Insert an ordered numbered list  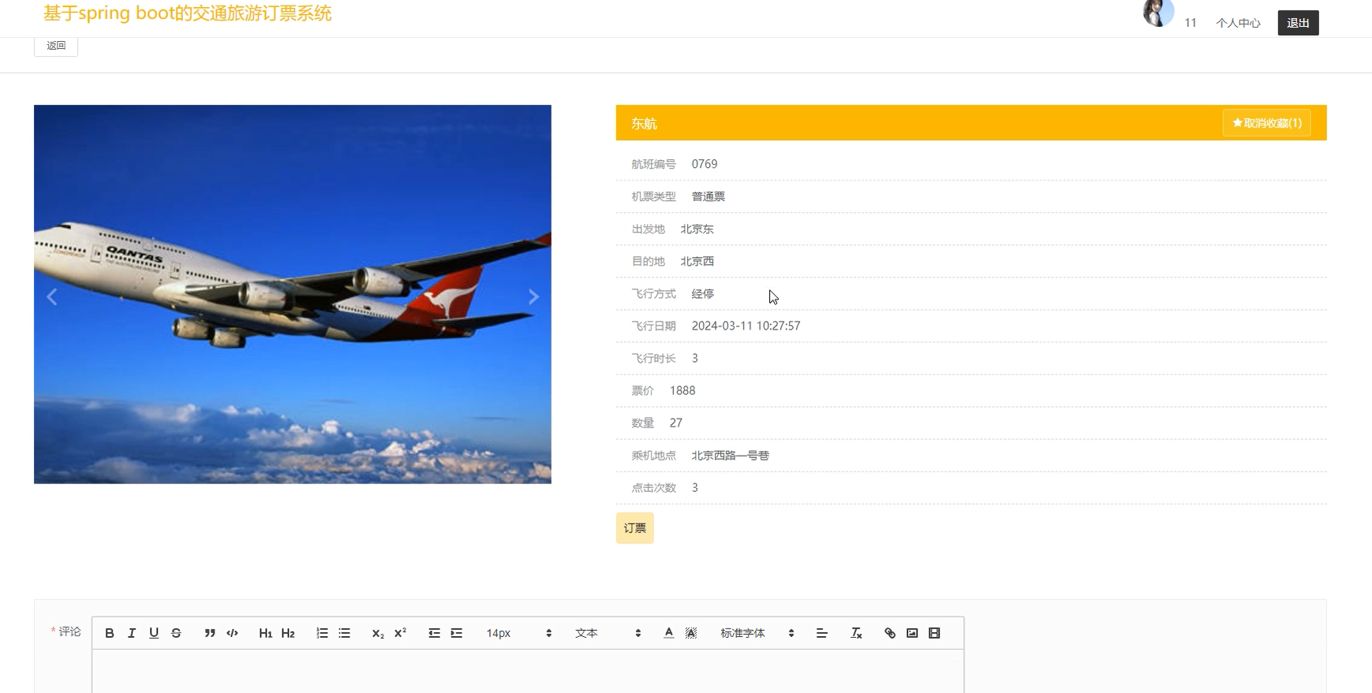[322, 633]
